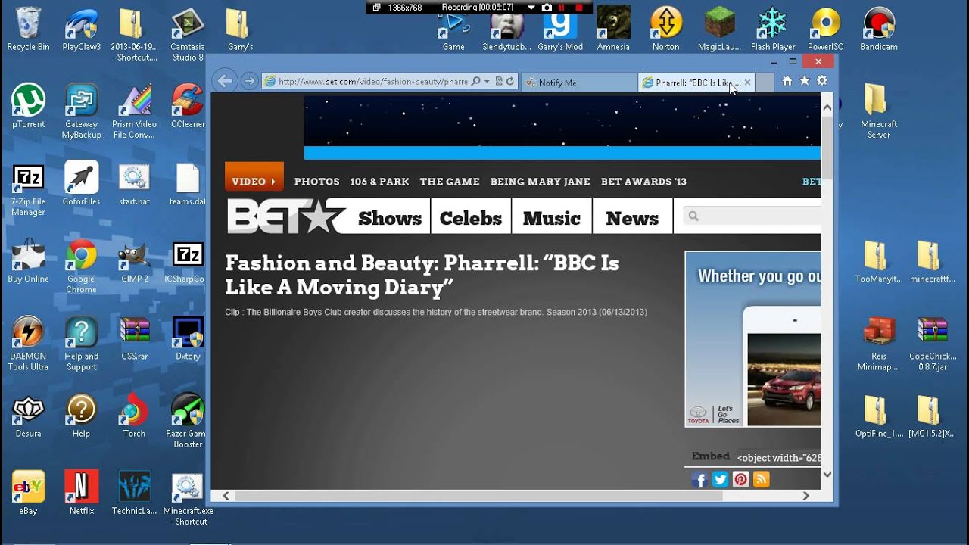Toggle compatibility view icon in address bar
This screenshot has width=969, height=545.
tap(498, 81)
